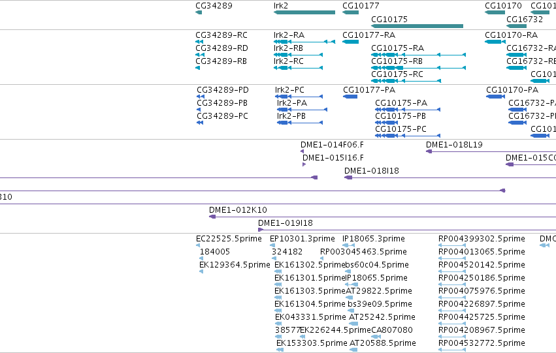556x353 pixels.
Task: Select the DME1-012K10 BAC clone
Action: [238, 210]
